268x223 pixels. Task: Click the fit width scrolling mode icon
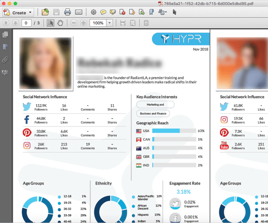(123, 23)
